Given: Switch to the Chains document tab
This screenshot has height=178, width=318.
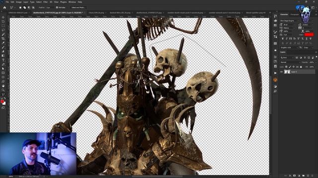Looking at the screenshot, I should (96, 13).
